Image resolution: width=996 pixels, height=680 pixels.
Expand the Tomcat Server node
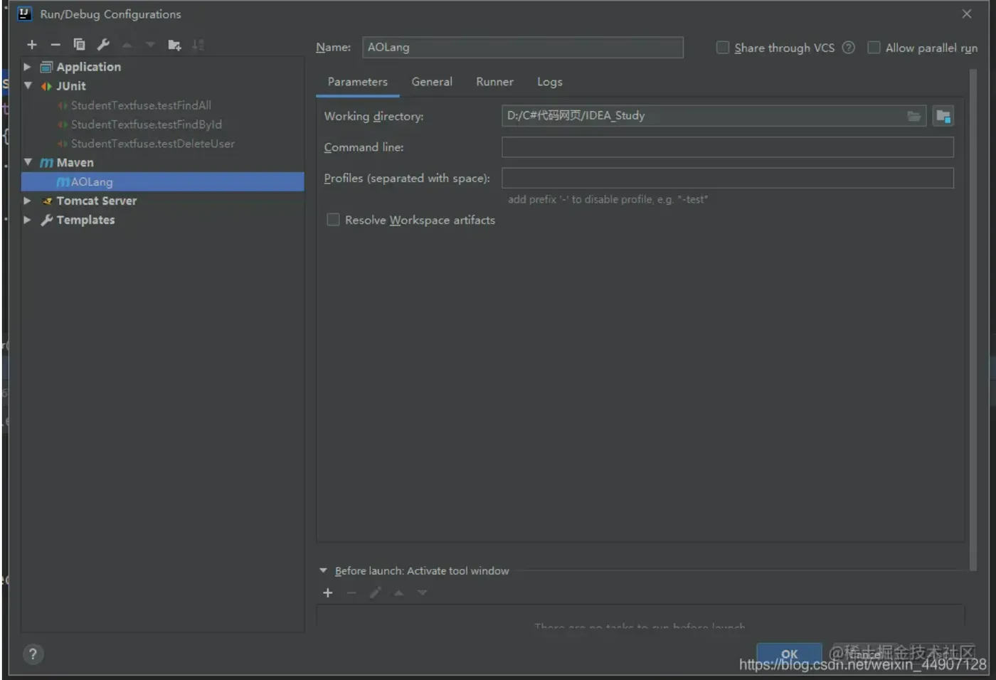click(x=27, y=201)
